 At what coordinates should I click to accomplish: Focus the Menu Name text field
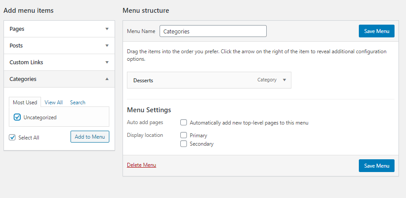pos(213,31)
